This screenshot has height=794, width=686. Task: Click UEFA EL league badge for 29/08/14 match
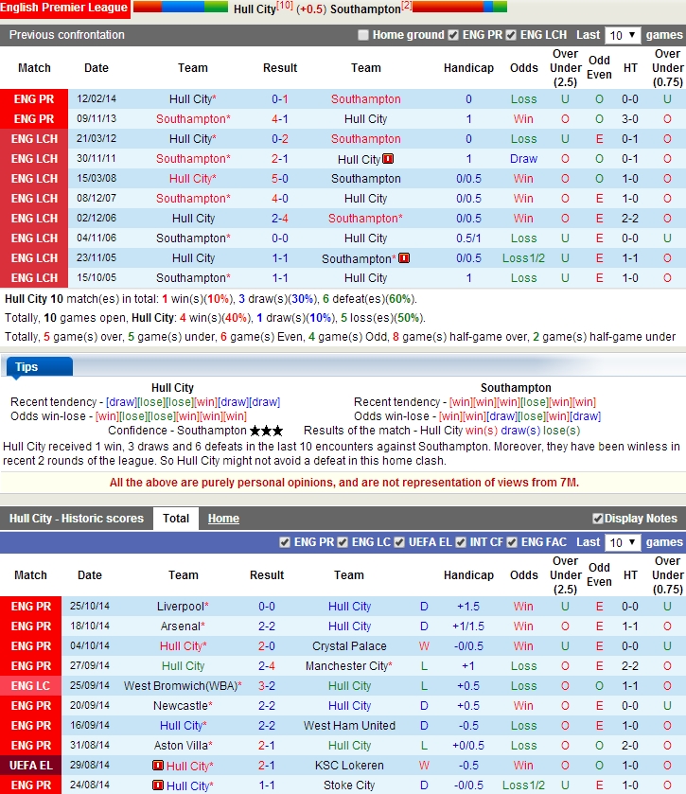coord(30,766)
